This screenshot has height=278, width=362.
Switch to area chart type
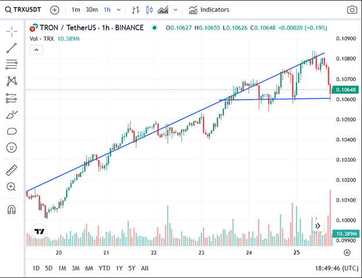(x=163, y=10)
